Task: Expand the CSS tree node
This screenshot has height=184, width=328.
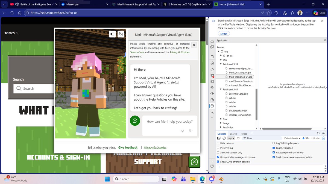Action: coord(221,60)
